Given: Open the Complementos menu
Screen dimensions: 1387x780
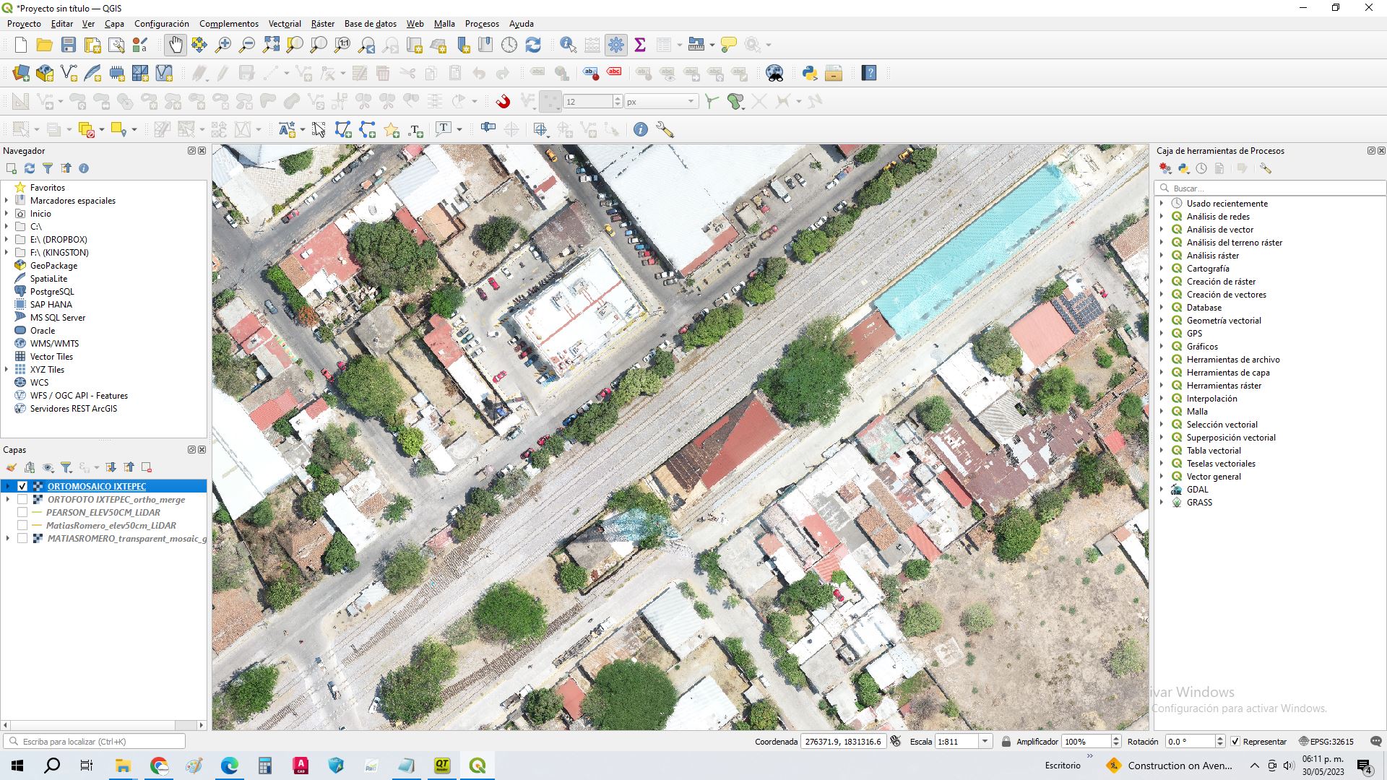Looking at the screenshot, I should click(228, 24).
